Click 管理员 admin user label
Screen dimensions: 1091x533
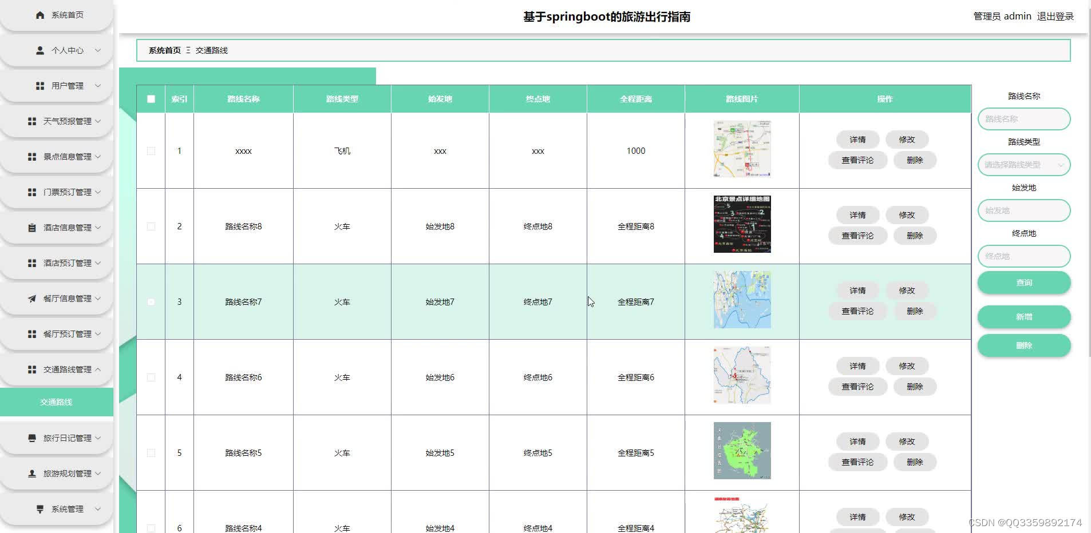coord(1002,17)
